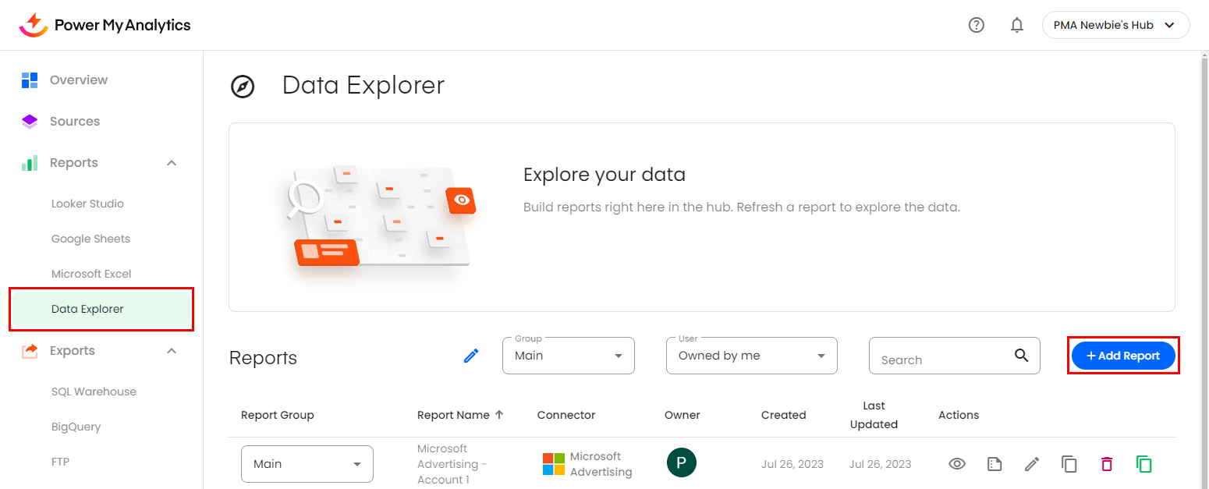
Task: Click the report file document icon
Action: 994,464
